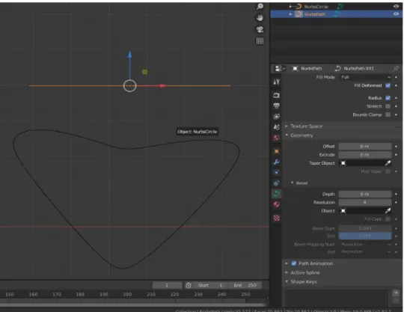Switch perspective/orthographic with the grid icon
Viewport: 404px width, 312px height.
tap(260, 41)
